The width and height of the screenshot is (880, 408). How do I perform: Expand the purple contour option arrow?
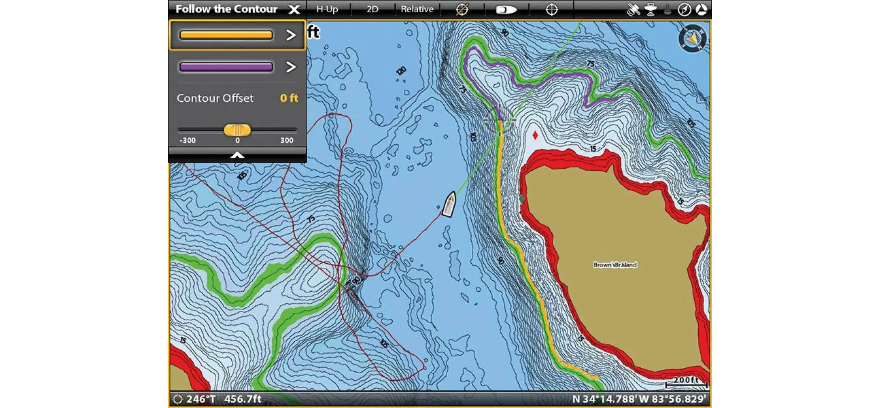click(x=291, y=67)
